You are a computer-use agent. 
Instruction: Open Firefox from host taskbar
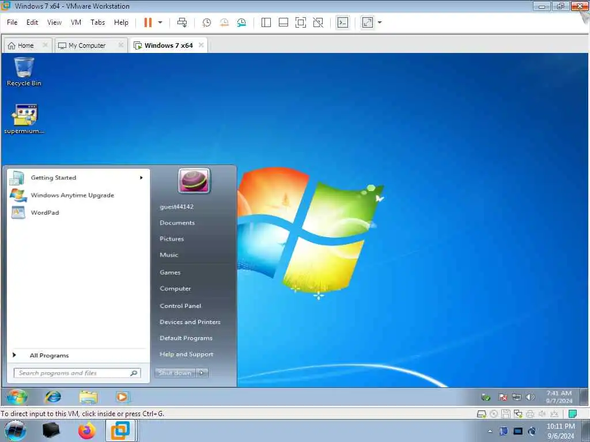(86, 430)
